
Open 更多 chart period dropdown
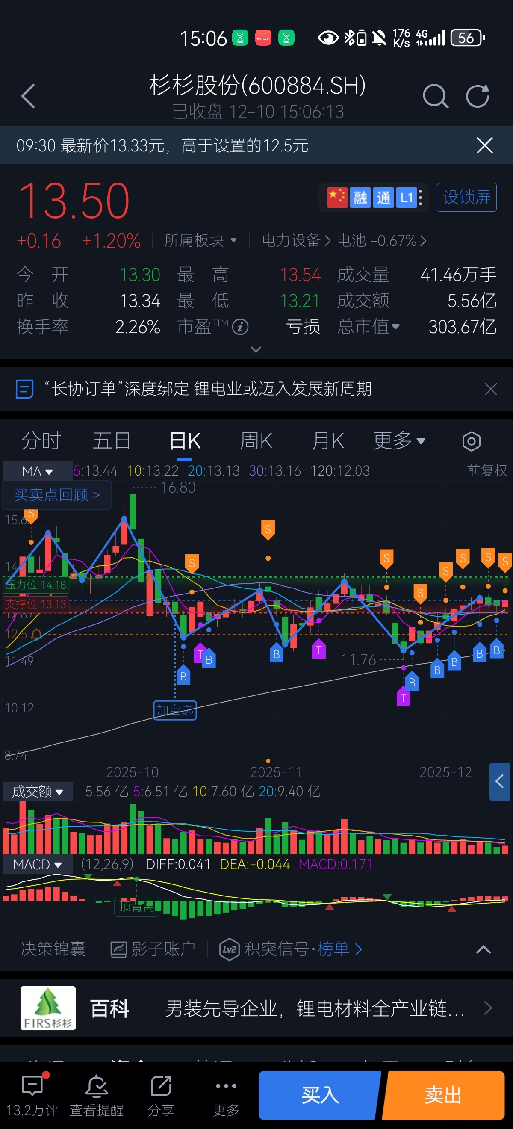(x=399, y=440)
